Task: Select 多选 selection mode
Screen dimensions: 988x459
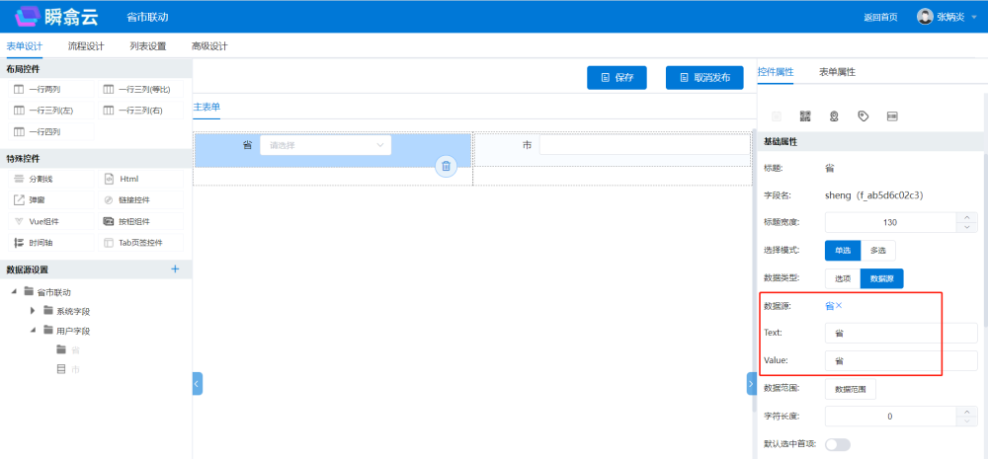Action: coord(878,251)
